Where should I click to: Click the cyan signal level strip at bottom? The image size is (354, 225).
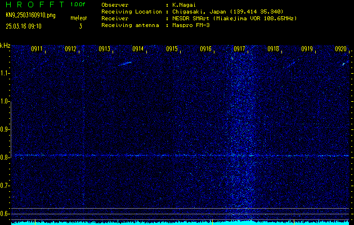click(x=180, y=223)
